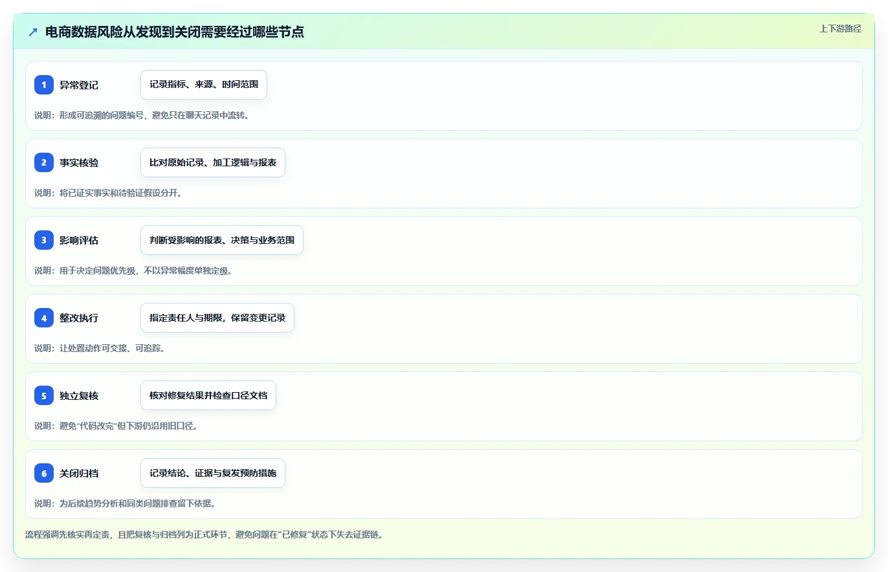Image resolution: width=888 pixels, height=572 pixels.
Task: Select the page title 电商数据风险从发现到关闭需要经过哪些节点
Action: 175,32
